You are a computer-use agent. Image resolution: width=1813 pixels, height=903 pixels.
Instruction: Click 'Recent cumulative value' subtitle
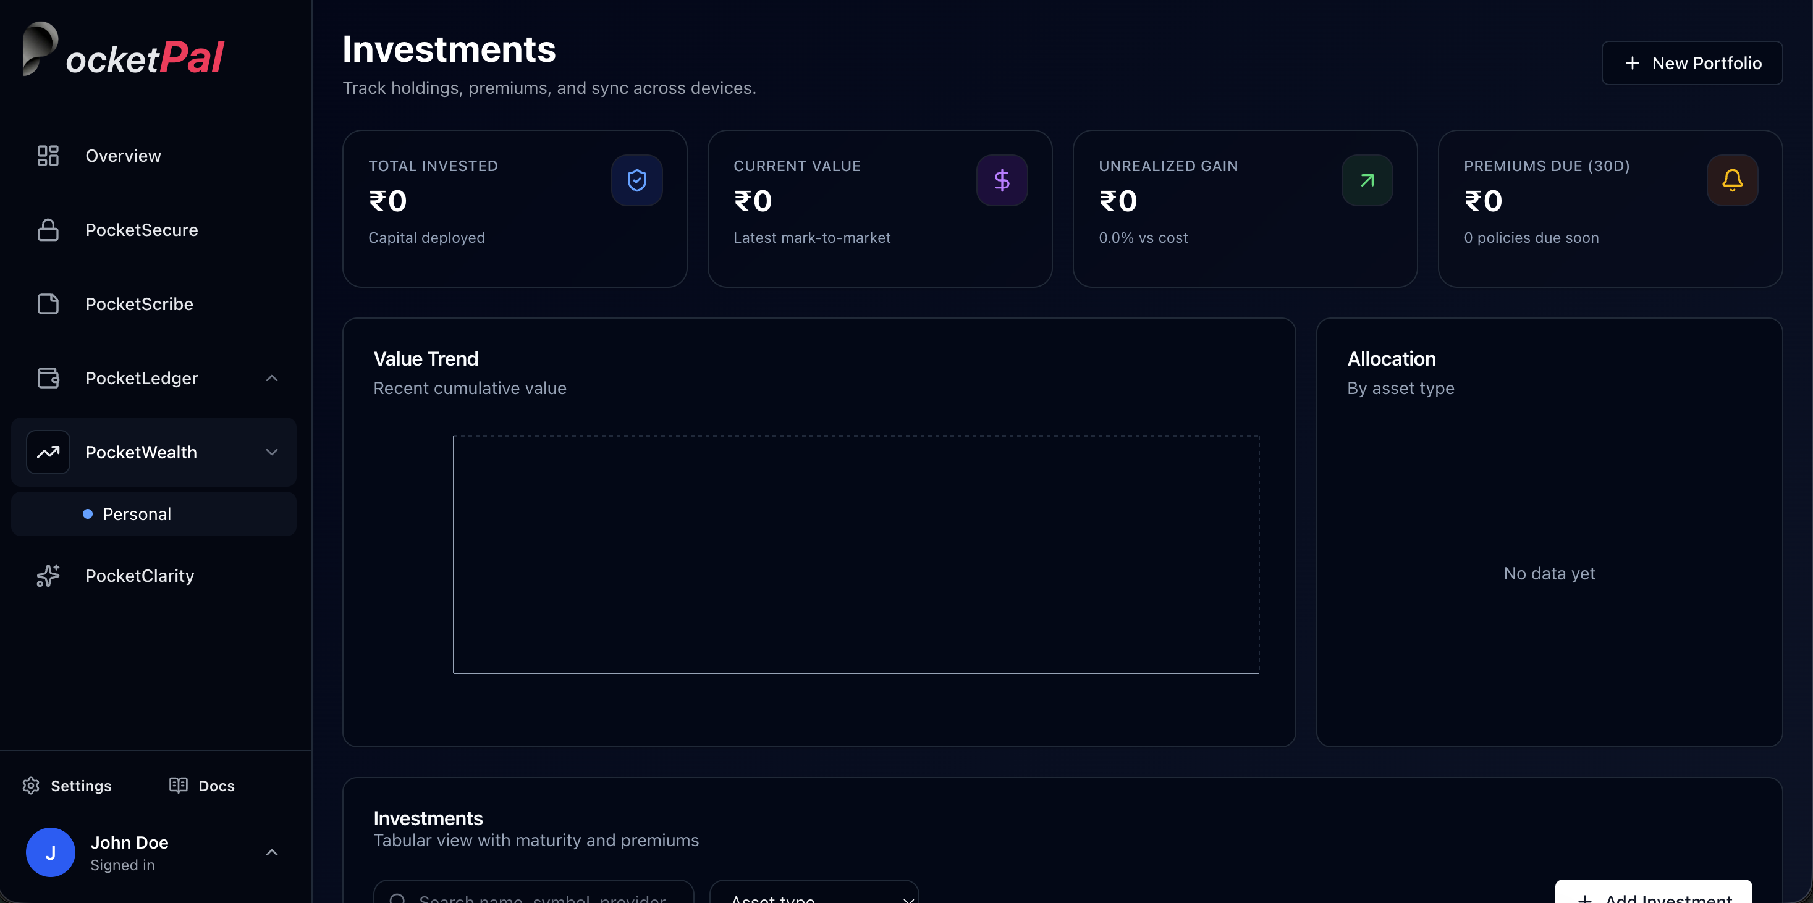tap(470, 388)
